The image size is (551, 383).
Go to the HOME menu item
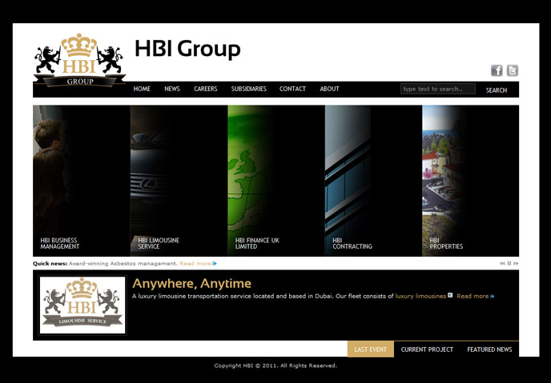click(142, 89)
